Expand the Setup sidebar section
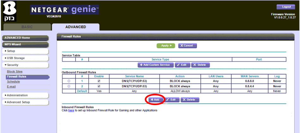The height and width of the screenshot is (133, 300). (25, 51)
